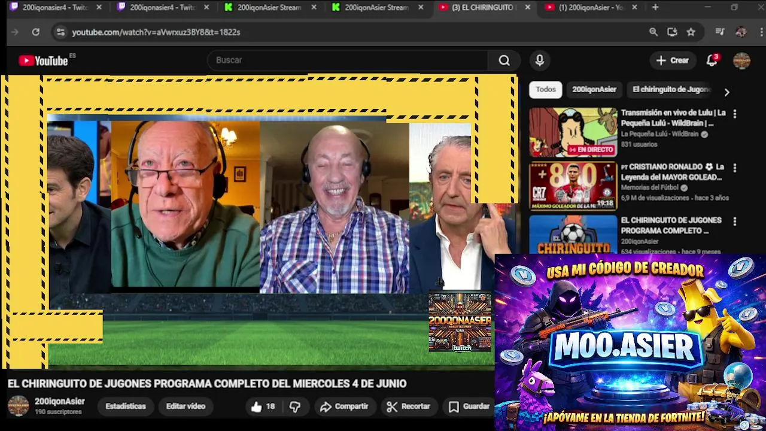Click the browser forward arrow

(x=15, y=32)
